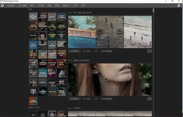Open the Scatter tile
This screenshot has width=183, height=117.
coord(52,82)
